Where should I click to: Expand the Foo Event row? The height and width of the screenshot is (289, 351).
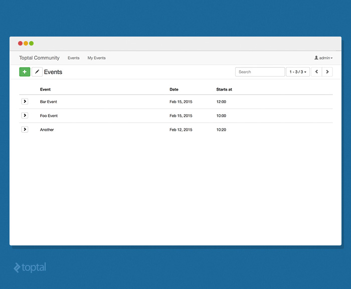[25, 116]
